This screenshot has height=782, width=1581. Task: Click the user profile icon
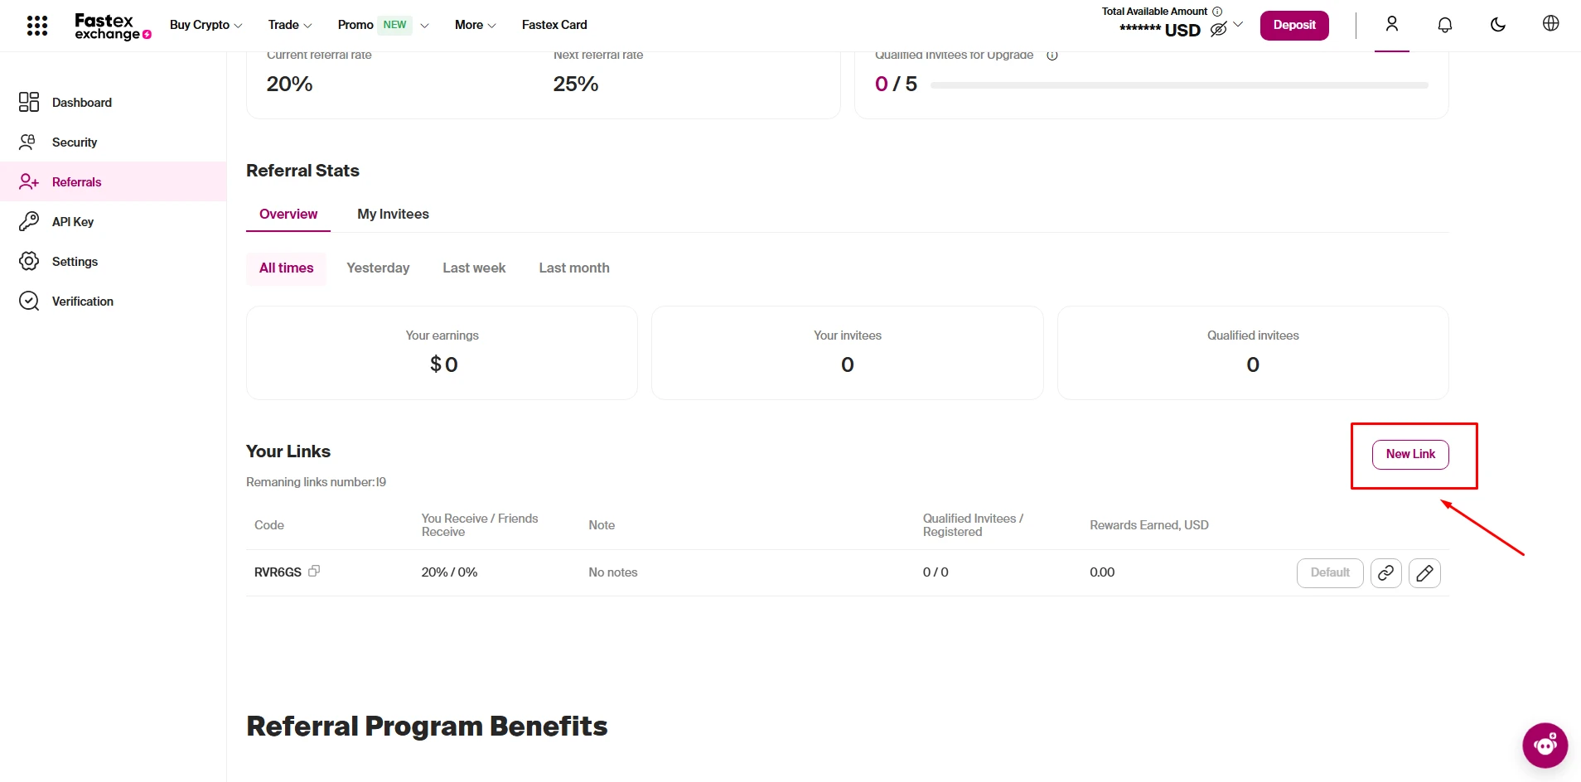(1391, 24)
